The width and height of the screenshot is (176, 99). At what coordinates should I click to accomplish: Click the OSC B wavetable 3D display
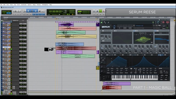pyautogui.click(x=143, y=39)
